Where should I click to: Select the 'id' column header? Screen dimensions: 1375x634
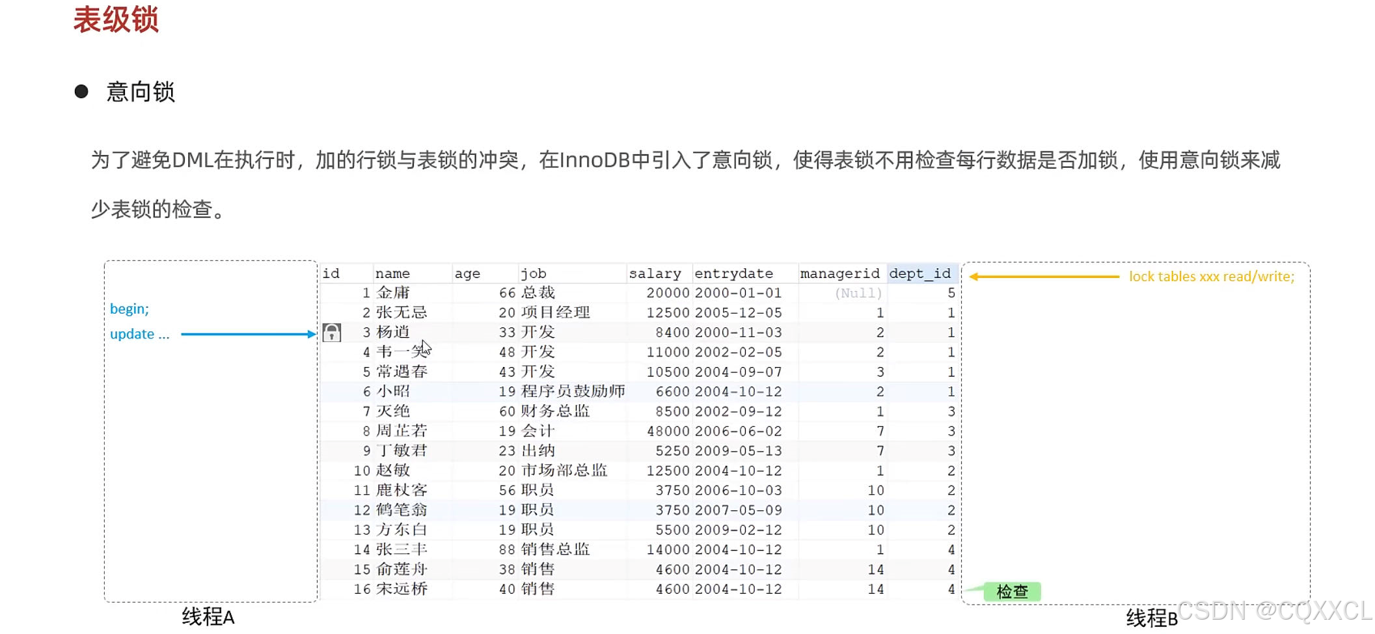(331, 273)
